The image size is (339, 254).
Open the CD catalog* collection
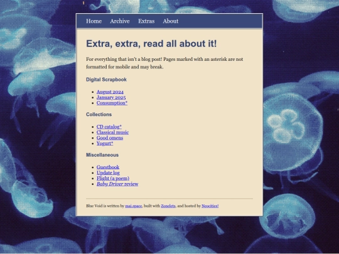tap(109, 127)
